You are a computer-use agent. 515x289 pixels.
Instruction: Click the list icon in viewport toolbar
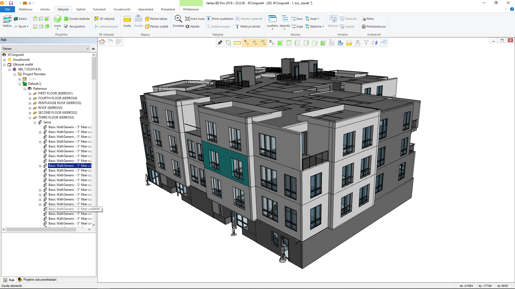click(x=332, y=43)
